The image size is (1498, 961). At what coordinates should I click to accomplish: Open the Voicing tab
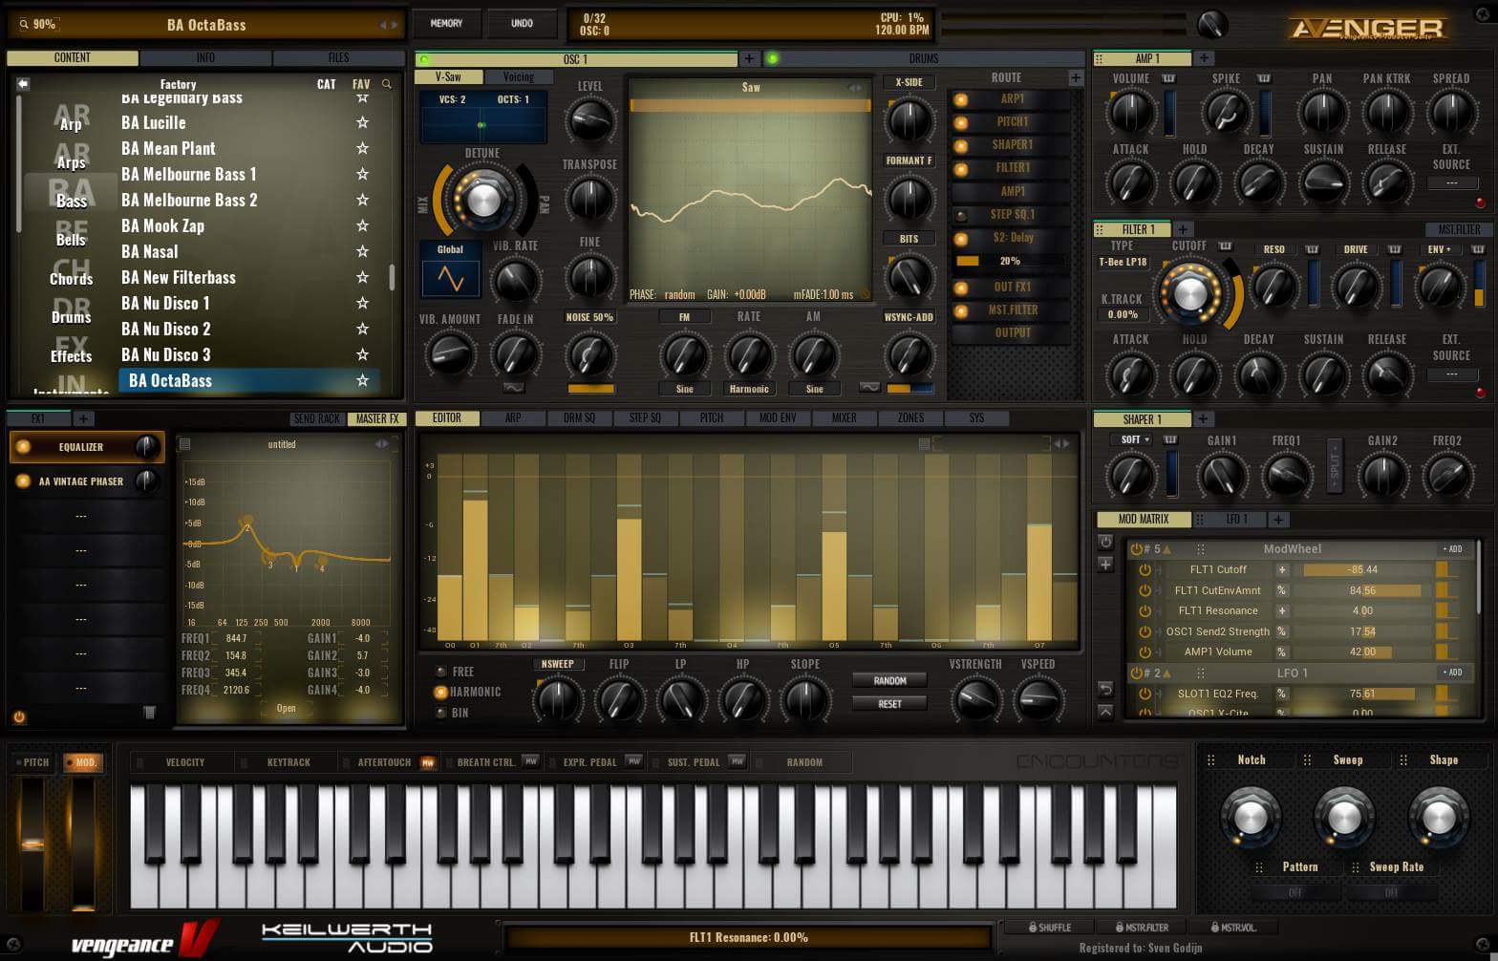tap(518, 77)
